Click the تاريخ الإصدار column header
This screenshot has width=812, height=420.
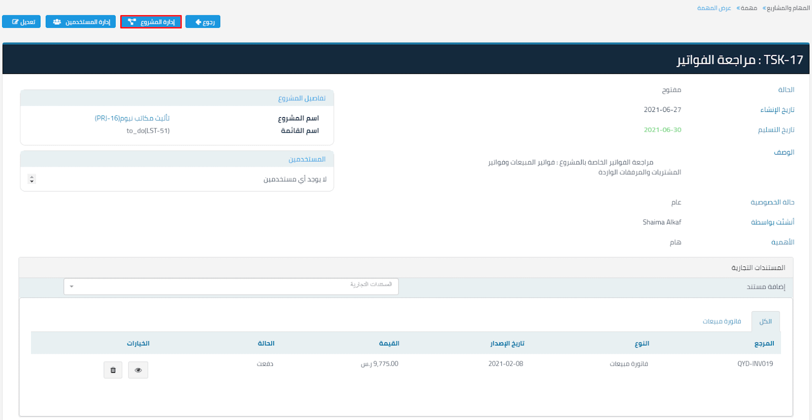pos(507,343)
